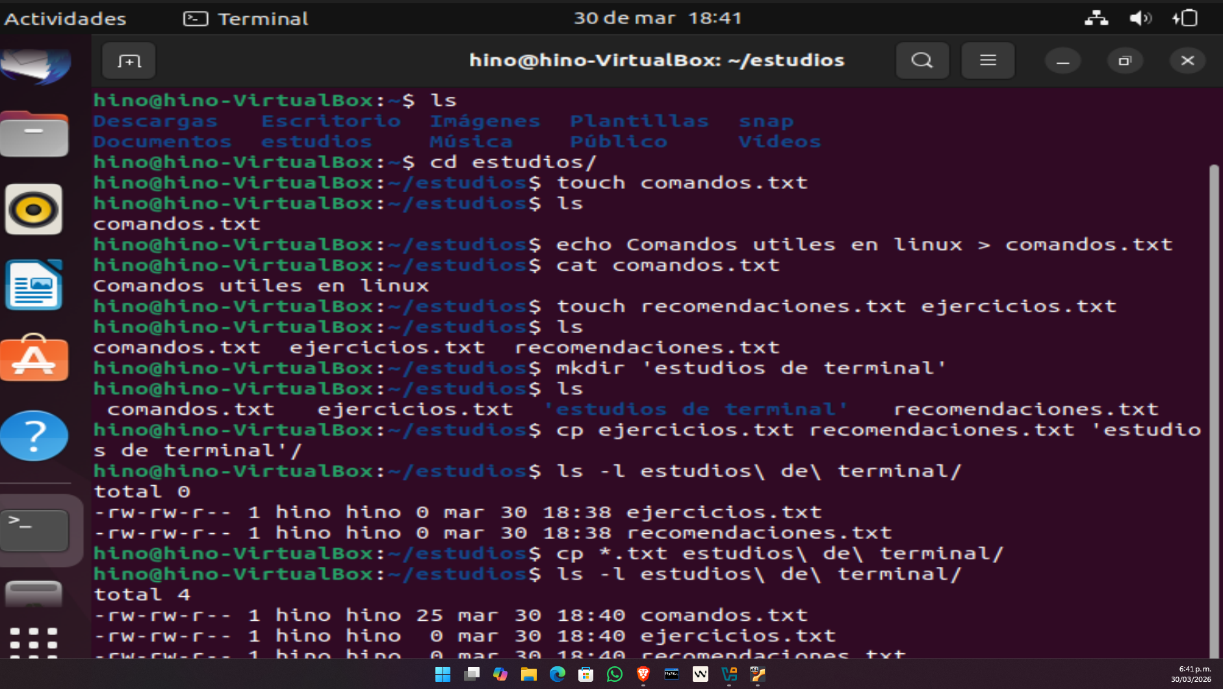
Task: Open the calendar from date and time
Action: pyautogui.click(x=657, y=18)
